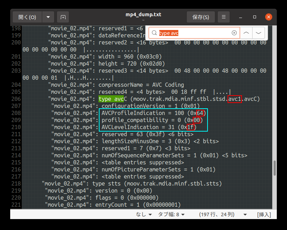Click 'reserved4 = <4 bytes>' line
The image size is (287, 230).
point(165,92)
